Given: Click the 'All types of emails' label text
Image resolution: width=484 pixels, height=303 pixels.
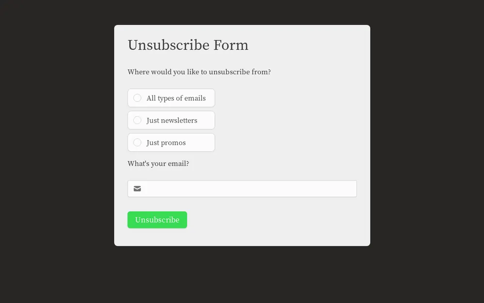Looking at the screenshot, I should point(176,98).
